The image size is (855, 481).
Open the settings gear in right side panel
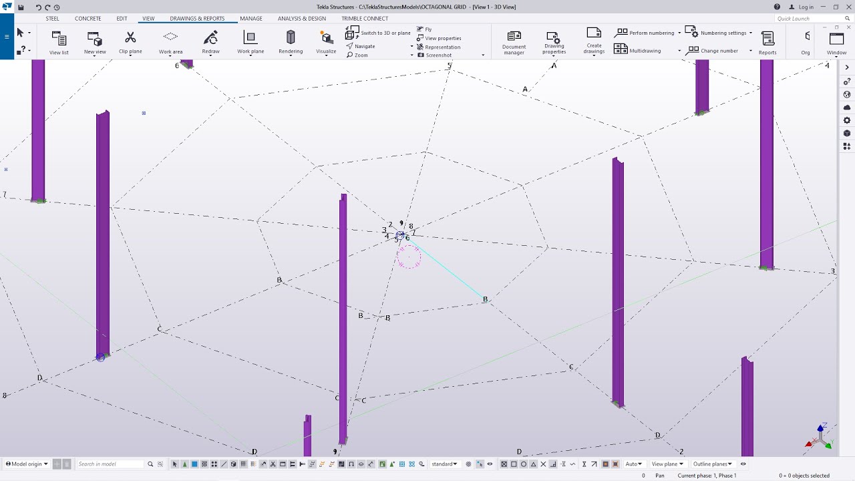point(847,120)
